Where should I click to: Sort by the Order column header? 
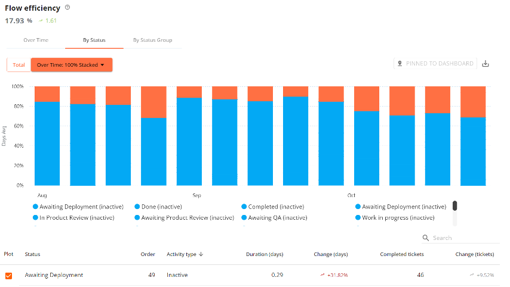click(148, 254)
